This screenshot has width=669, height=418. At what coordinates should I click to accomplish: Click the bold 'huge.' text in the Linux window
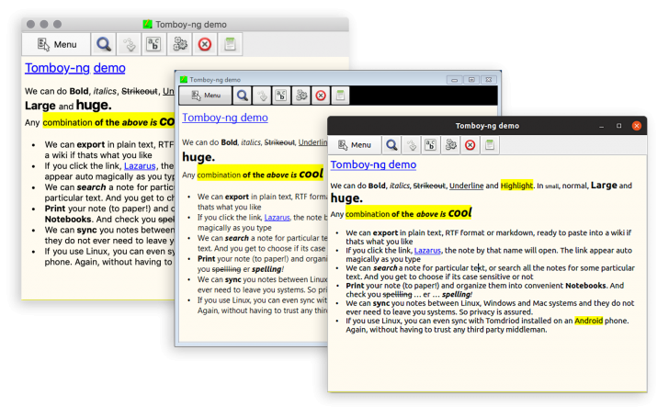pos(346,198)
